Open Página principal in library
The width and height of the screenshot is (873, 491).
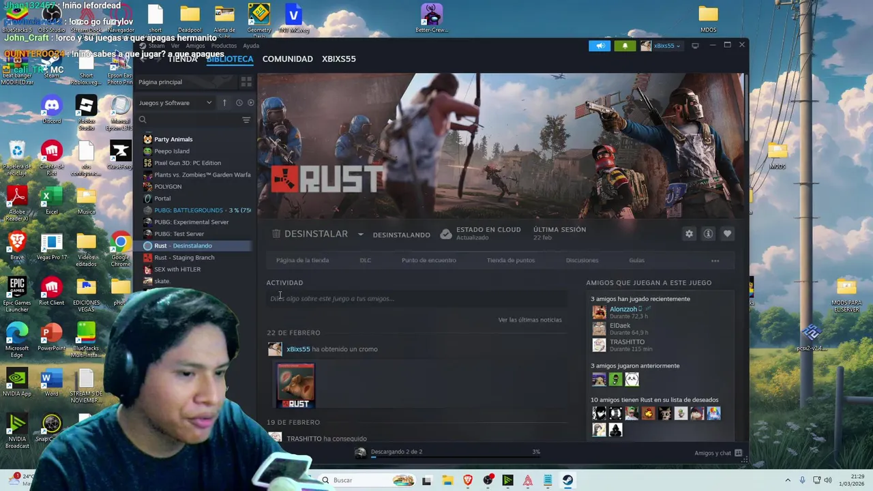pyautogui.click(x=160, y=82)
